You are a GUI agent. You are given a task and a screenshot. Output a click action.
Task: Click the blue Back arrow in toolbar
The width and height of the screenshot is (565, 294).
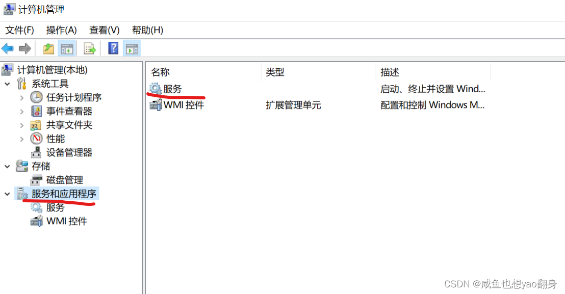coord(8,48)
